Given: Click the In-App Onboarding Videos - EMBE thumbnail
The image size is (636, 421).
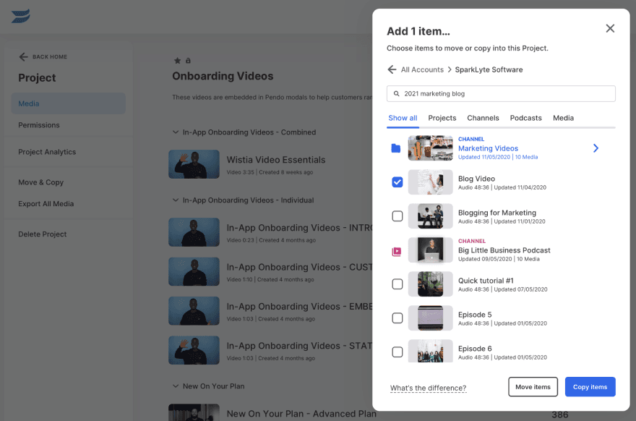Looking at the screenshot, I should (x=194, y=311).
